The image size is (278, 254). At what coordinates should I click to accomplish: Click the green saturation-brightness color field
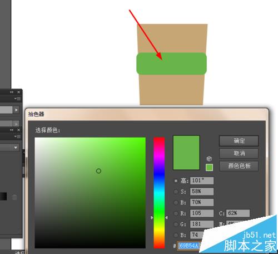[90, 193]
